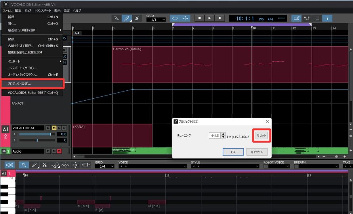353x214 pixels.
Task: Open the ファイル menu
Action: 7,10
